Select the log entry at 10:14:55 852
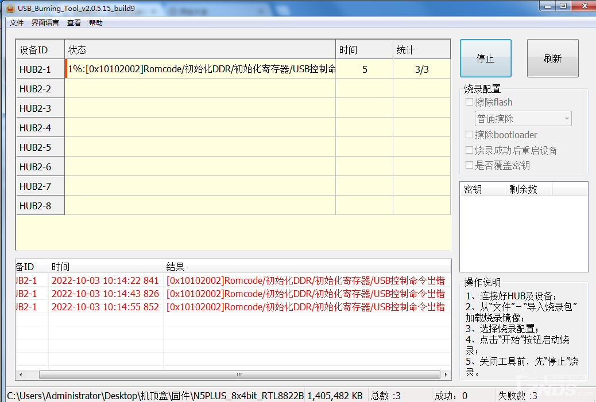The image size is (596, 402). 233,307
